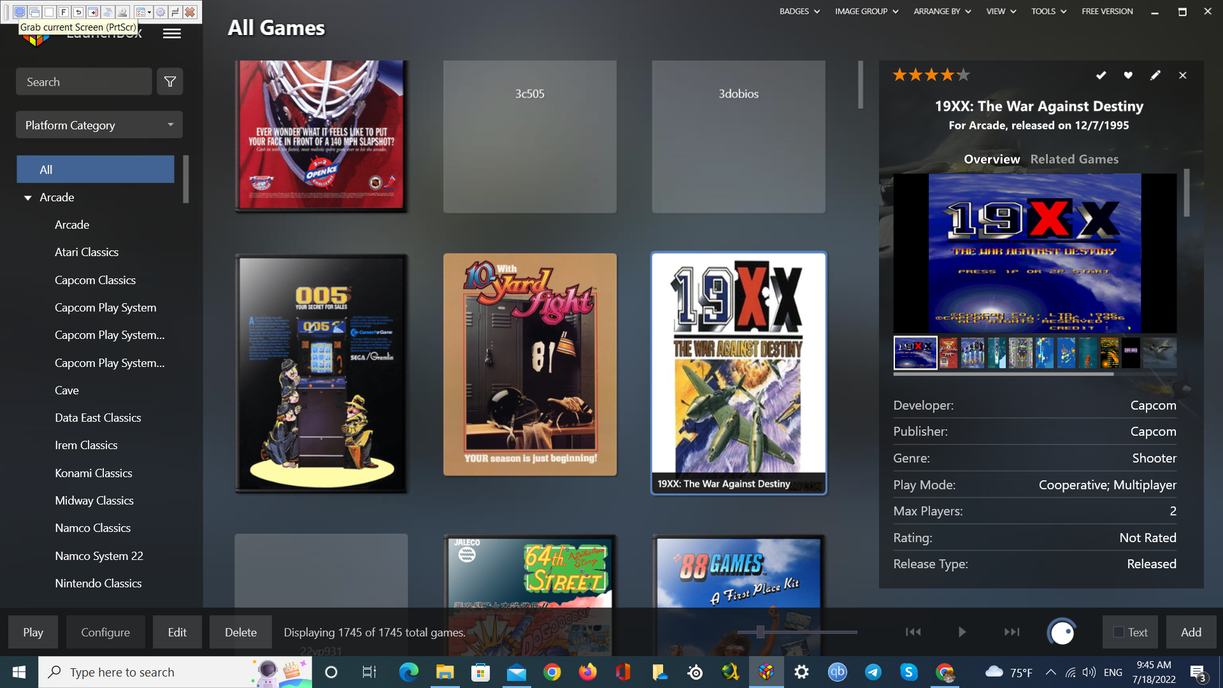The height and width of the screenshot is (688, 1223).
Task: Open the Windows Start menu
Action: (x=19, y=672)
